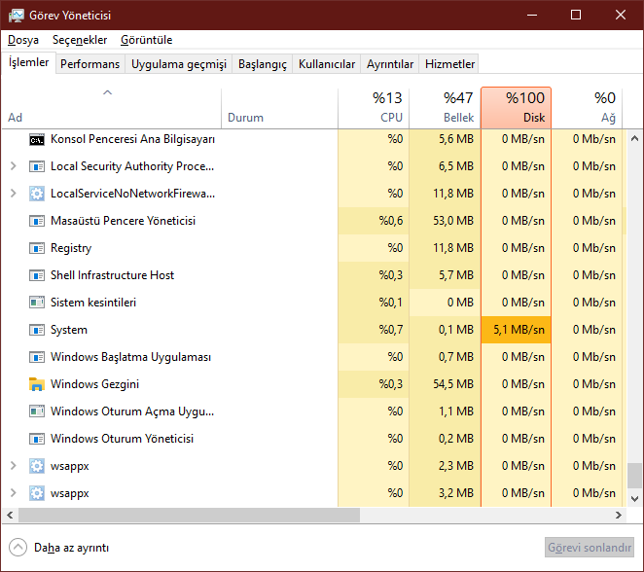This screenshot has width=644, height=572.
Task: Click the System process icon
Action: [x=37, y=330]
